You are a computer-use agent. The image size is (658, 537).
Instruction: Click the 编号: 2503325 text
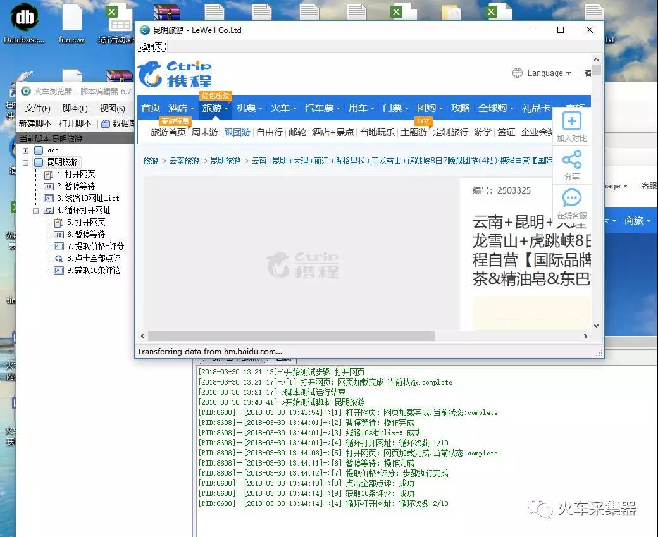pyautogui.click(x=502, y=190)
